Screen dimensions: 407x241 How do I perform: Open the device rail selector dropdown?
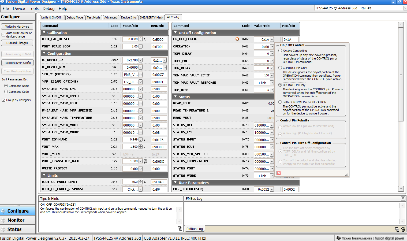[x=405, y=8]
